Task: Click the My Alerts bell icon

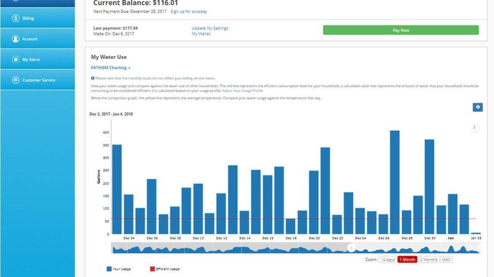Action: point(16,59)
